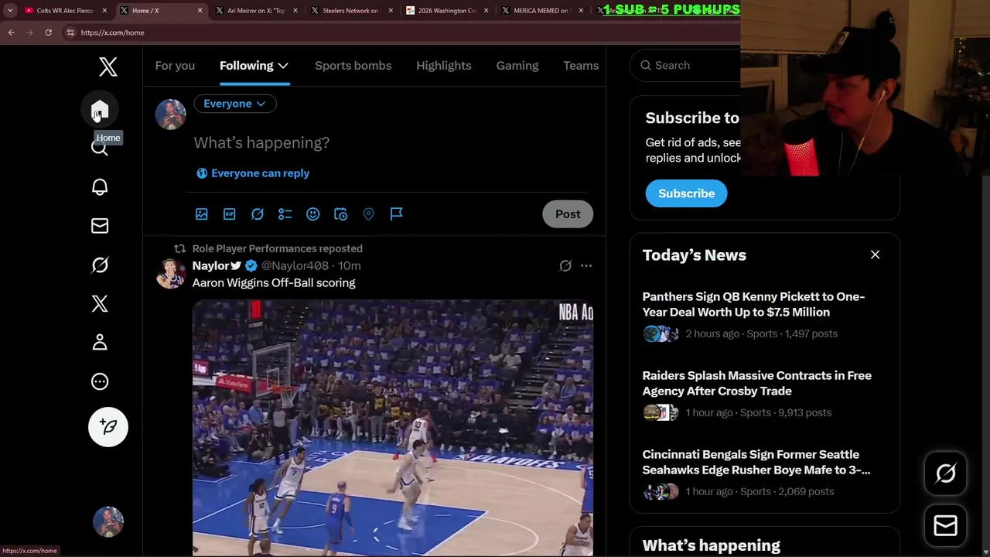
Task: Open Messages envelope in the sidebar
Action: [100, 226]
